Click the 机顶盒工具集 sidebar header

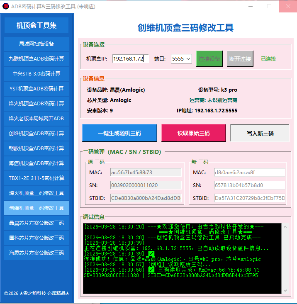click(37, 25)
